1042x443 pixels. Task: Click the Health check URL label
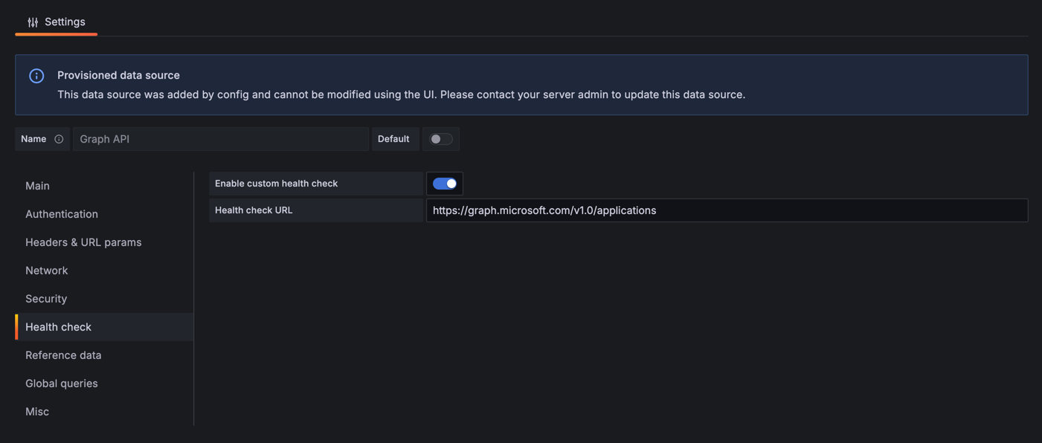(x=254, y=210)
